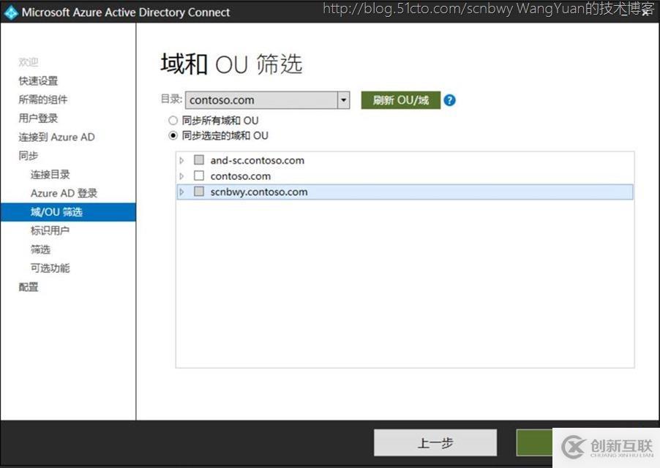Screen dimensions: 660x468
Task: Expand the scnbwy.contoso.com node
Action: [181, 192]
